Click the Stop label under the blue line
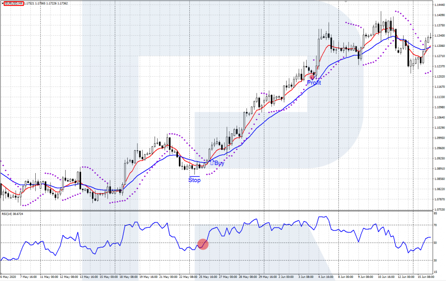 194,180
